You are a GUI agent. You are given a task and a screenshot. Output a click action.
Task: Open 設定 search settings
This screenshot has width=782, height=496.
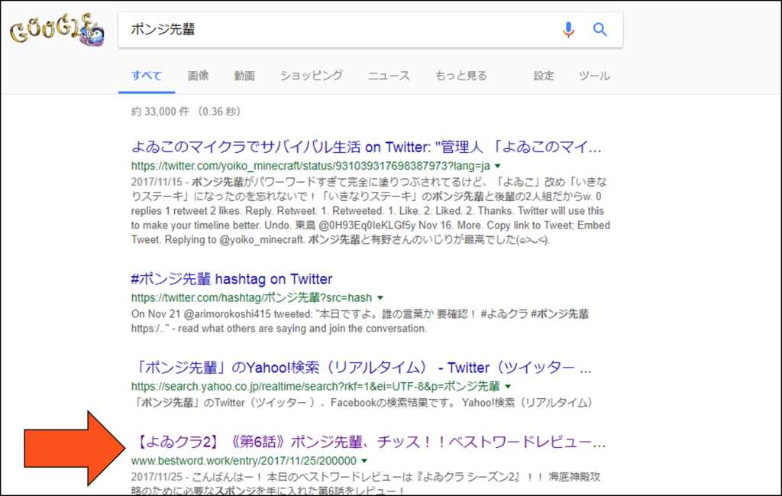click(x=544, y=76)
